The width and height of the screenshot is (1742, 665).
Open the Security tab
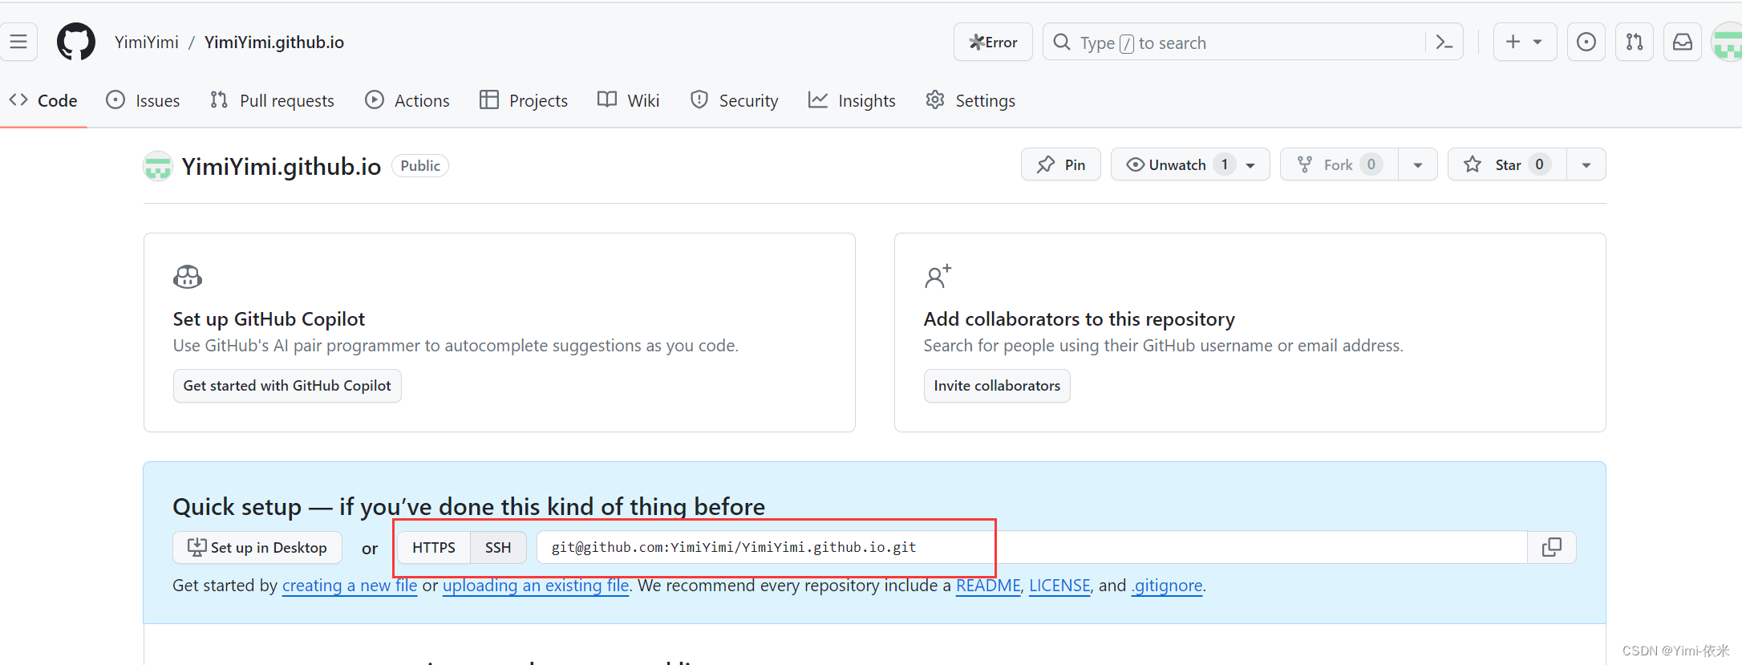(x=734, y=100)
